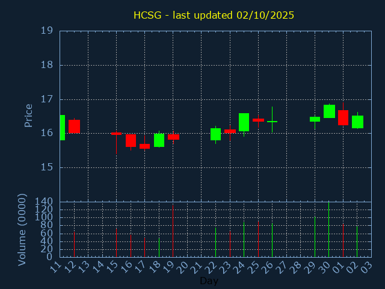Viewport: 385px width, 289px height.
Task: Click the tall green volume bar on day 30
Action: (x=328, y=230)
